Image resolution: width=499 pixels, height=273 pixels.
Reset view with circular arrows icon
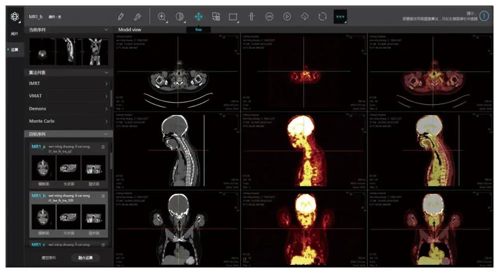(322, 16)
